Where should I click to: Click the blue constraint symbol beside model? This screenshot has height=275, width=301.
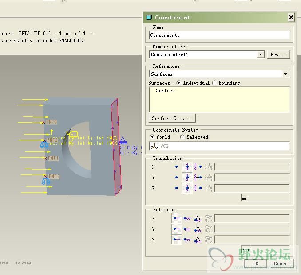pos(123,140)
